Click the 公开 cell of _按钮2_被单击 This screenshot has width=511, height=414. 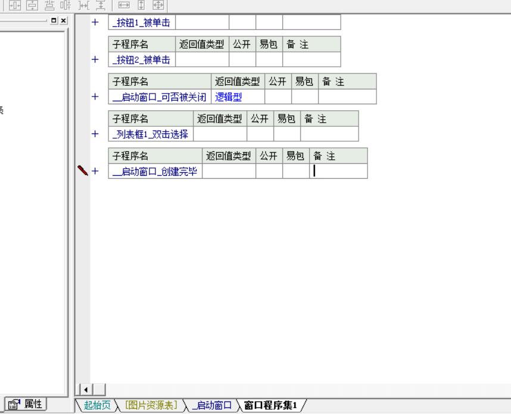(242, 60)
